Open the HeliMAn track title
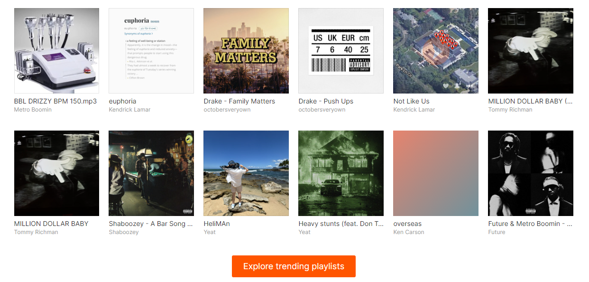 [x=217, y=224]
